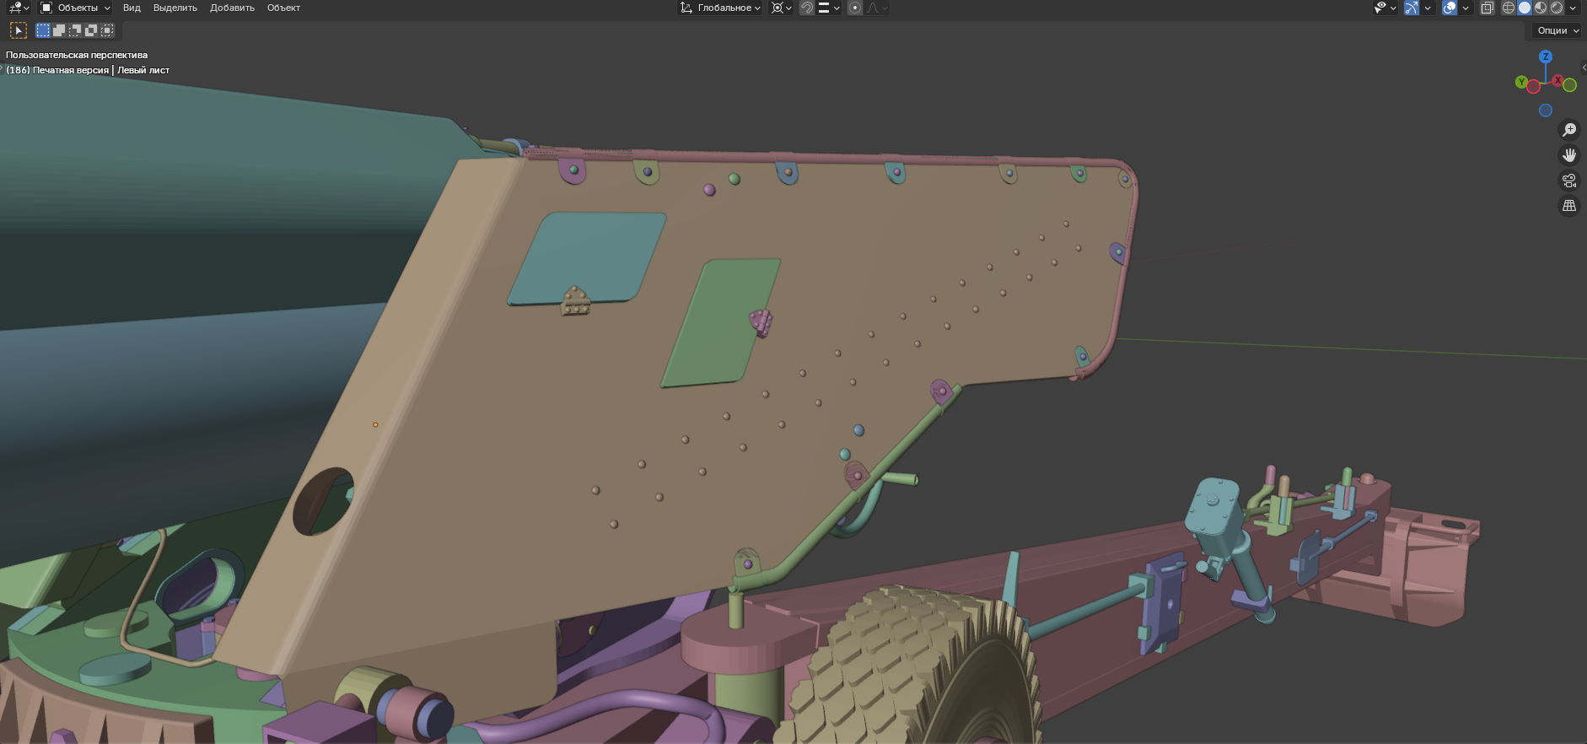Set selection mode to new selection
This screenshot has width=1587, height=744.
tap(43, 30)
